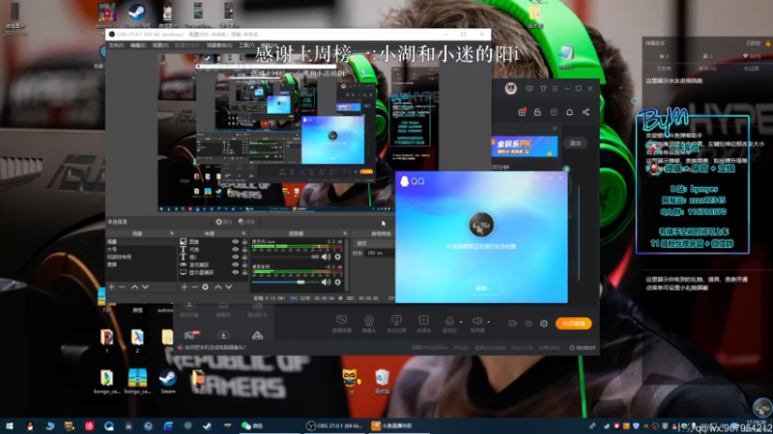Cancel QQ login with 取消 button
Viewport: 773px width, 434px height.
pyautogui.click(x=481, y=287)
